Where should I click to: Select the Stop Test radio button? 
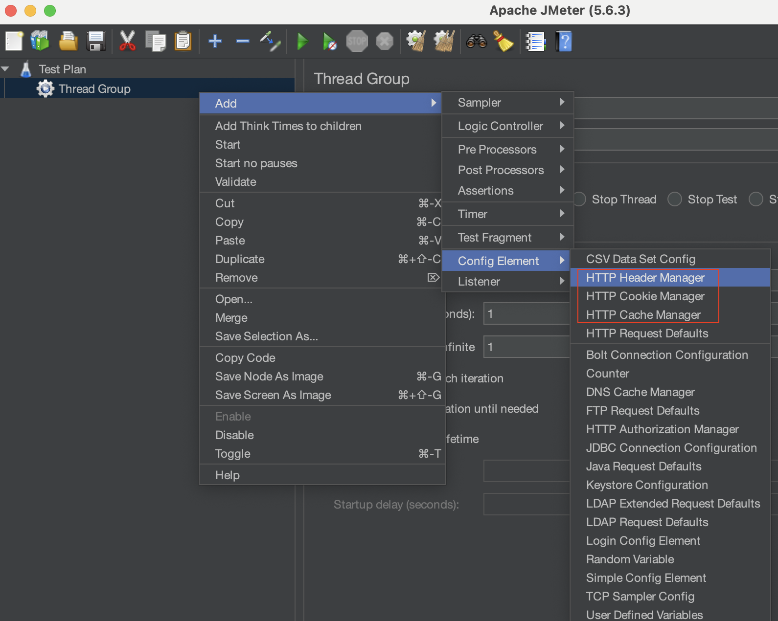[x=675, y=199]
